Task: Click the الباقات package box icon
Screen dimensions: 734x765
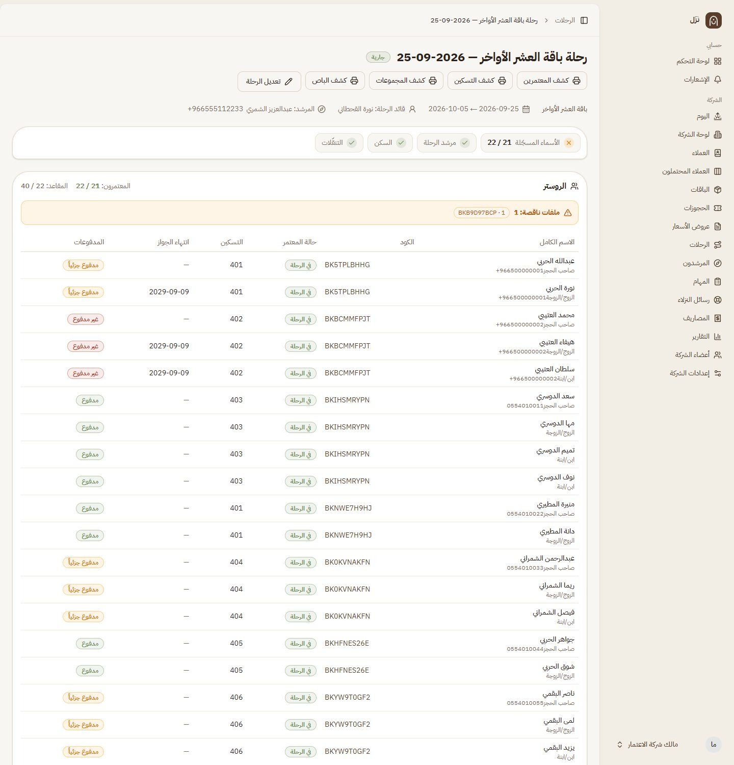Action: coord(718,190)
